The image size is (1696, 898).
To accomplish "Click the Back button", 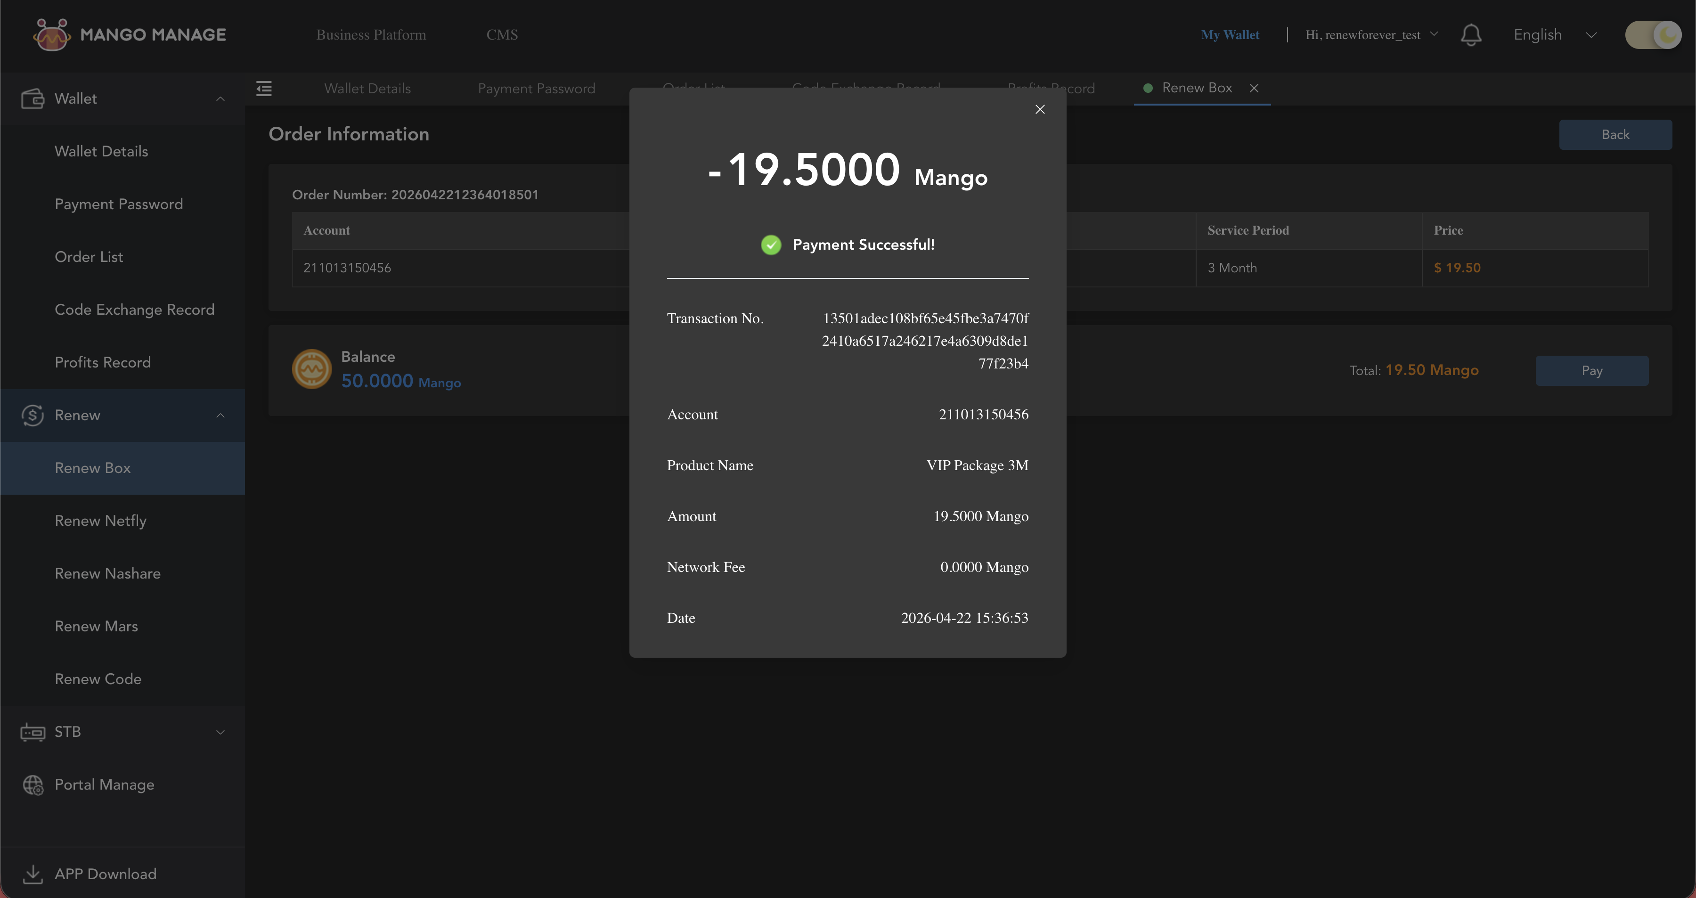I will tap(1614, 134).
